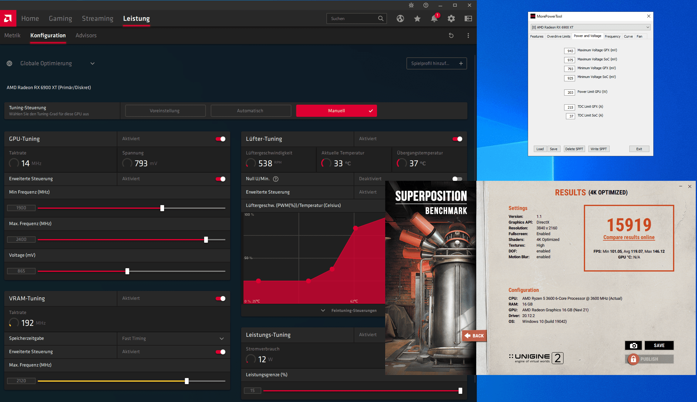Click Write SPPT button

pyautogui.click(x=599, y=149)
